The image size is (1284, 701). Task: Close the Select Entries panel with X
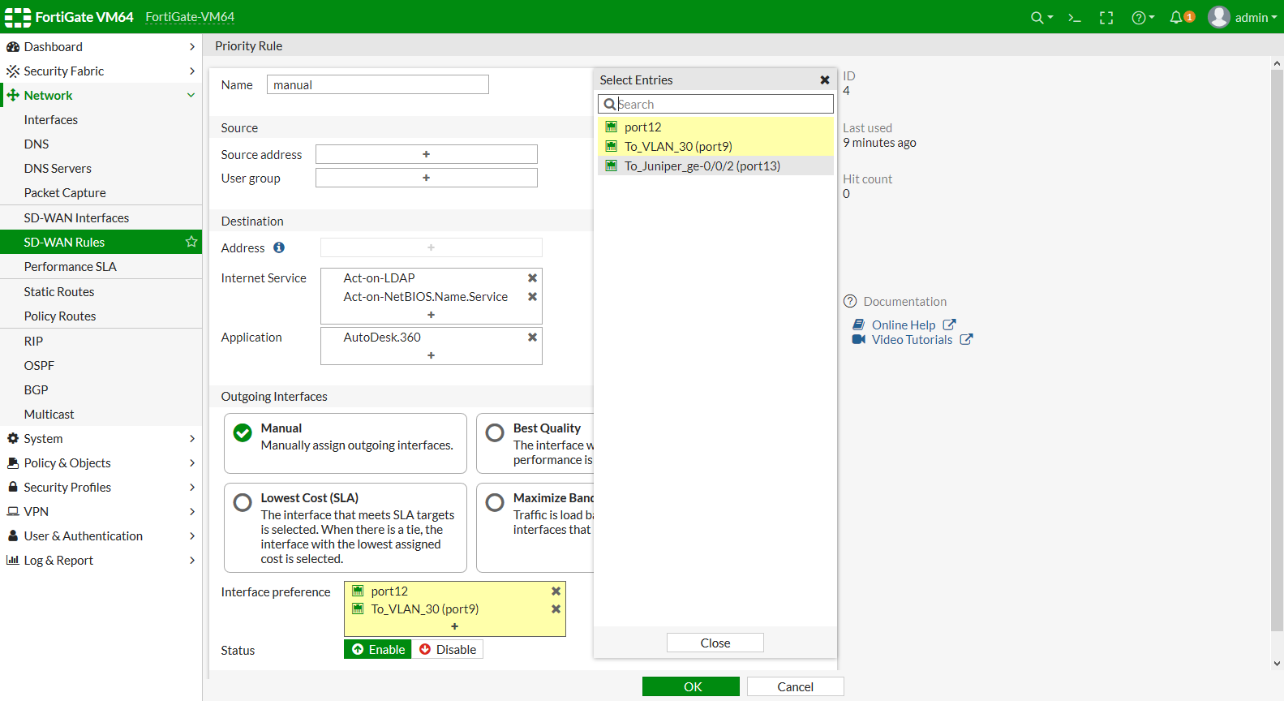click(825, 80)
